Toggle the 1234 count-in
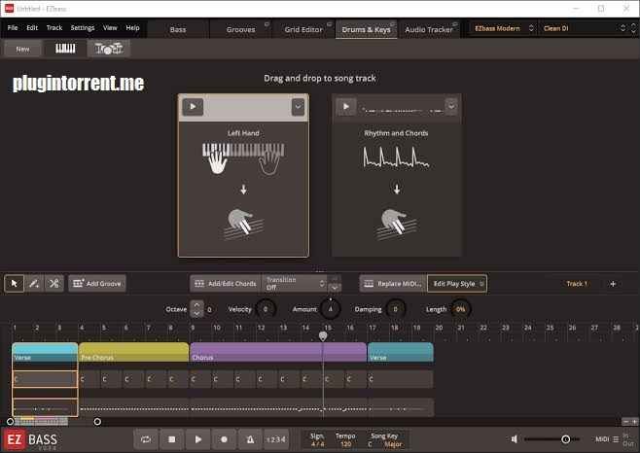Viewport: 640px width, 453px height. coord(276,439)
